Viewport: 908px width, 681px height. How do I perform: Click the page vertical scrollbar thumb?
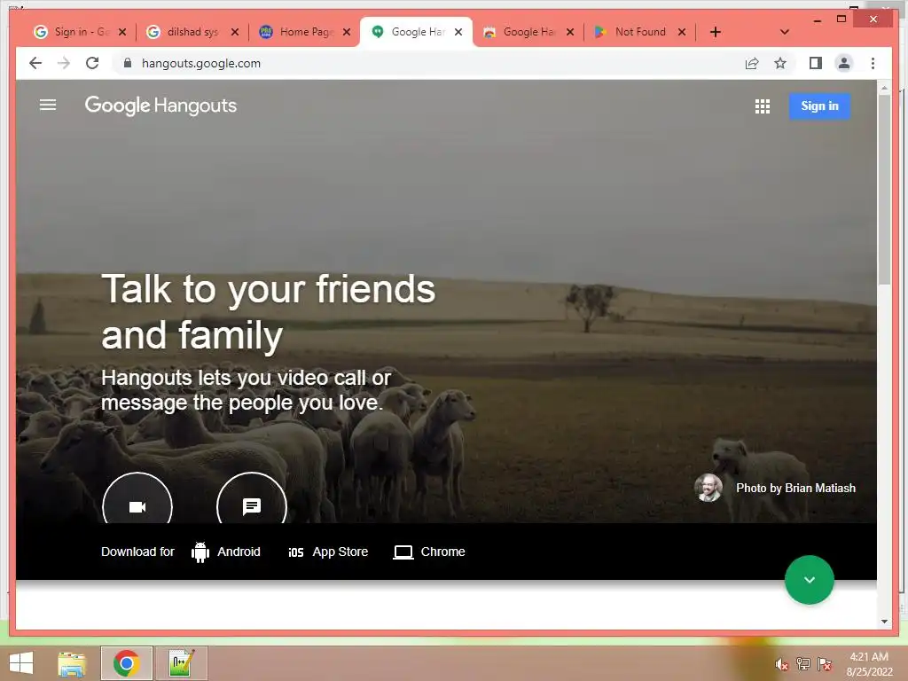point(884,190)
